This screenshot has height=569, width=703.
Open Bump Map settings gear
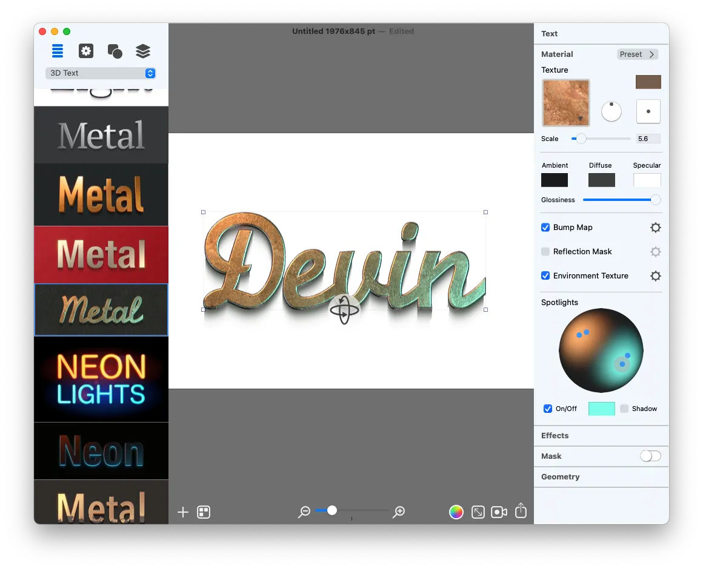pyautogui.click(x=655, y=228)
